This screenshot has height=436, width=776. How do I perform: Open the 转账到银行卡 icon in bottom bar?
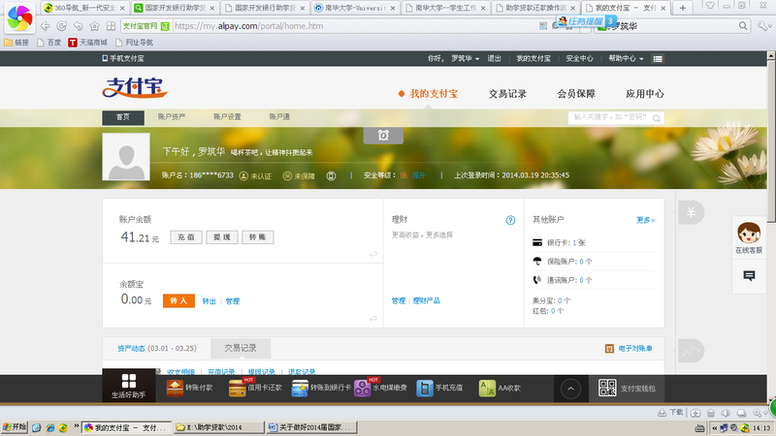pyautogui.click(x=300, y=389)
